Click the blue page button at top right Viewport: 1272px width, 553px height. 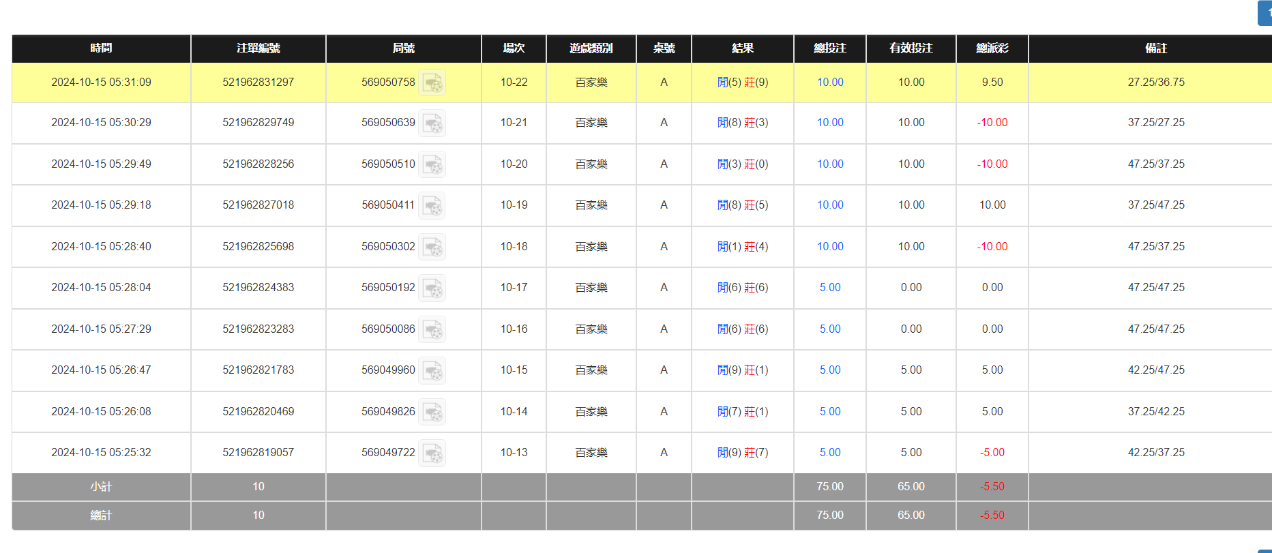1265,13
